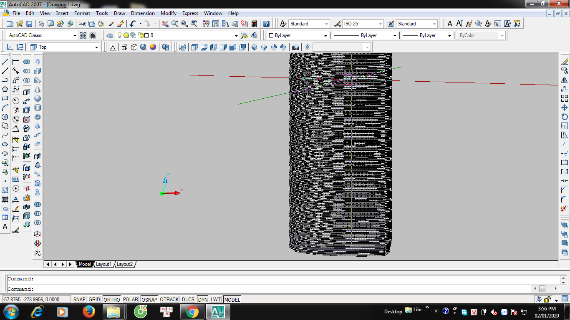Select the Erase tool in Modify toolbar
Screen dimensions: 570x320
(565, 62)
